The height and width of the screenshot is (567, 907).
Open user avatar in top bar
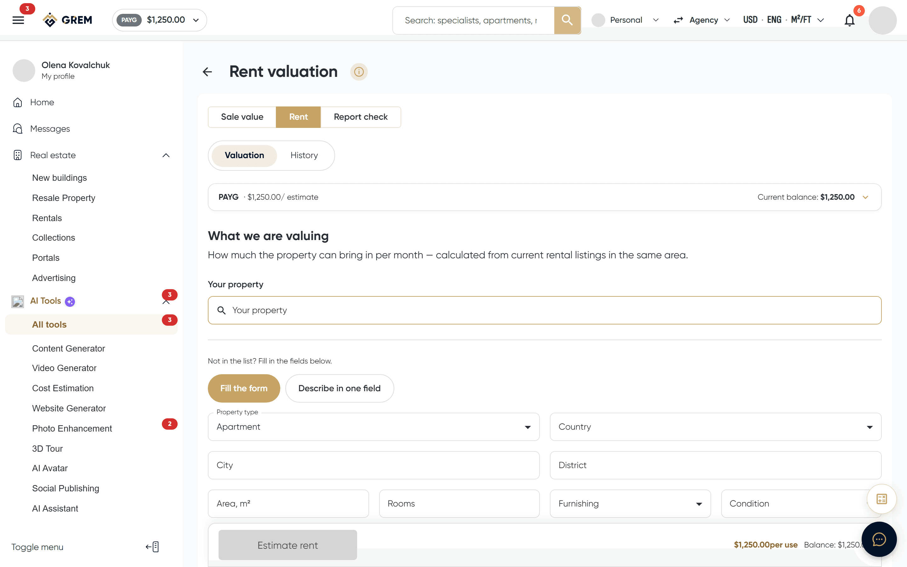point(882,20)
